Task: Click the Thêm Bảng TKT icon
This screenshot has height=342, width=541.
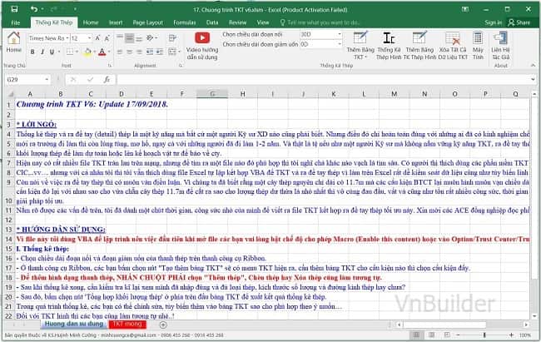Action: click(360, 43)
